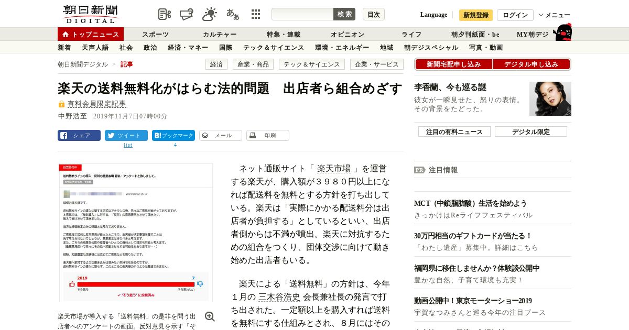The width and height of the screenshot is (629, 330).
Task: Click the 新規登録 register button
Action: click(x=476, y=15)
